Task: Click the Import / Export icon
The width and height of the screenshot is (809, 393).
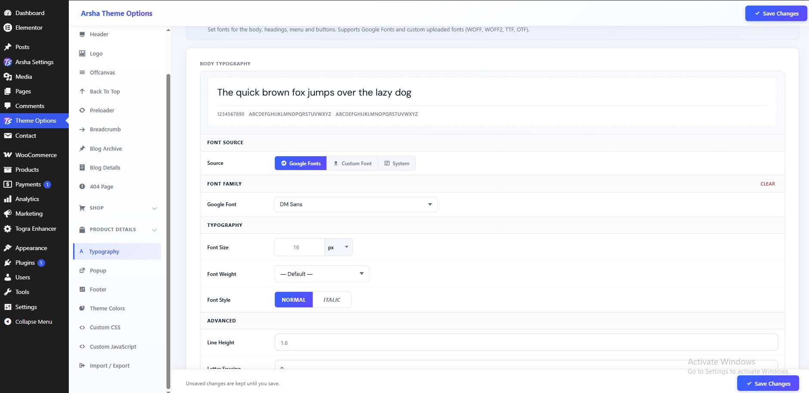Action: pos(82,365)
